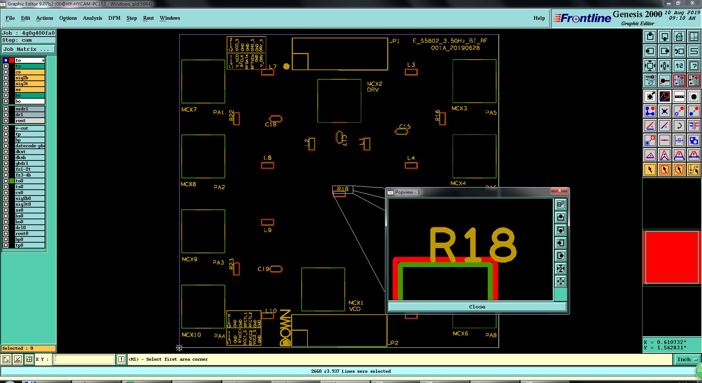
Task: Open the DFM menu
Action: click(x=114, y=18)
